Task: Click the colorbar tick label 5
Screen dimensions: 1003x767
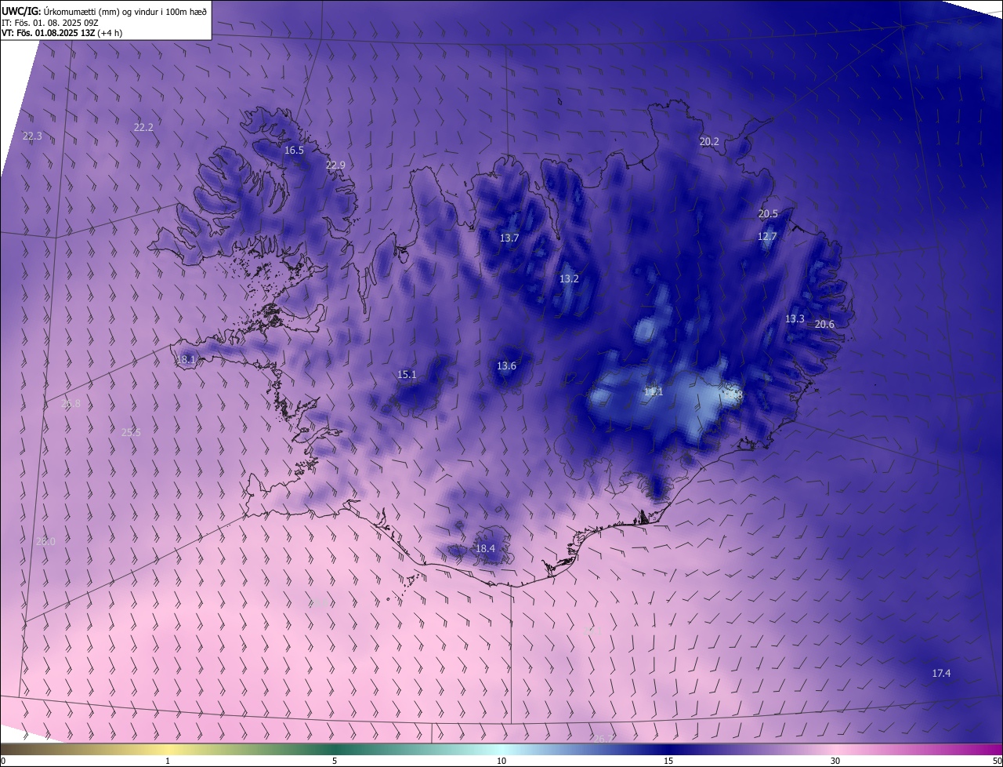Action: pyautogui.click(x=335, y=761)
